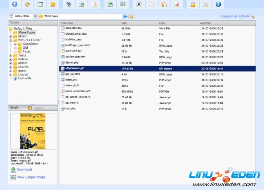Screen dimensions: 264x190
Task: Click the padlock icon in toolbar
Action: (x=192, y=5)
